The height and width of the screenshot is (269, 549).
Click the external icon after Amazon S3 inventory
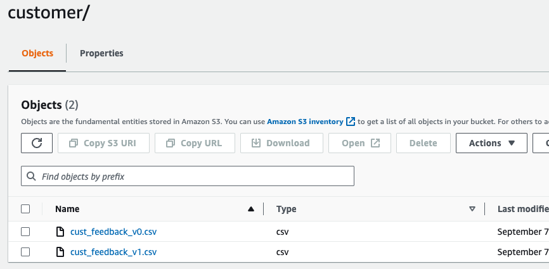[x=351, y=121]
